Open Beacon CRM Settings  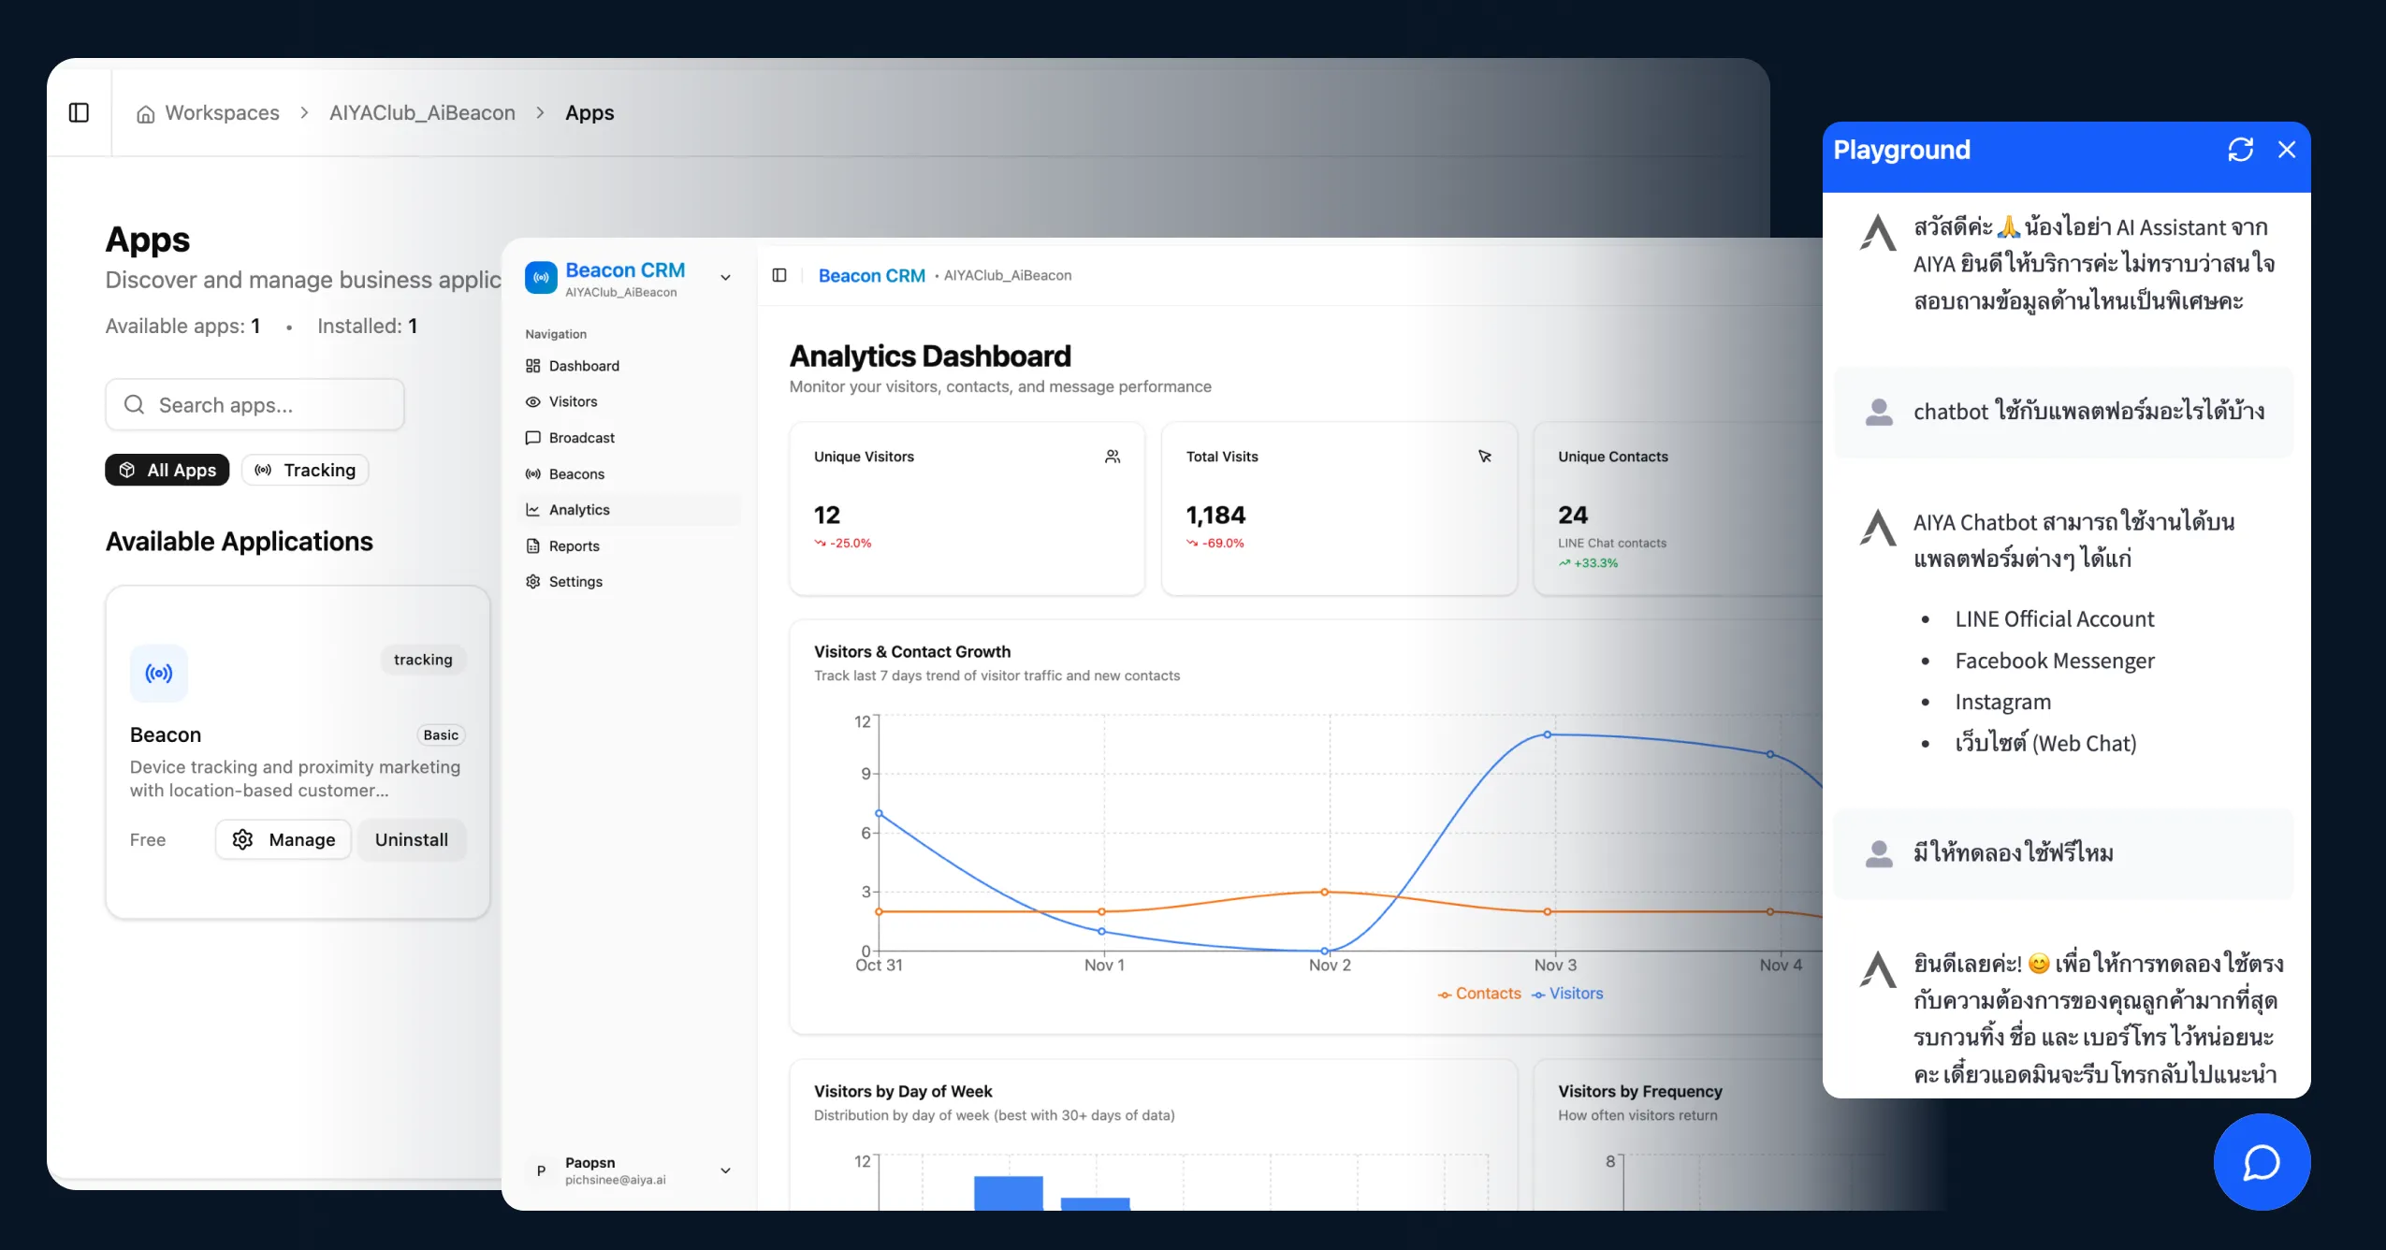[x=576, y=581]
